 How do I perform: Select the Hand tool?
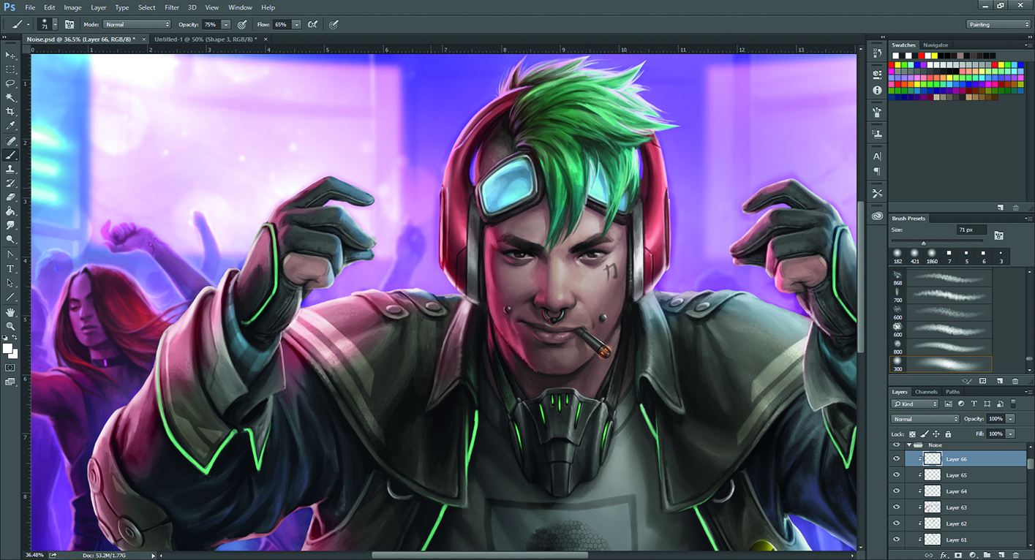point(10,312)
